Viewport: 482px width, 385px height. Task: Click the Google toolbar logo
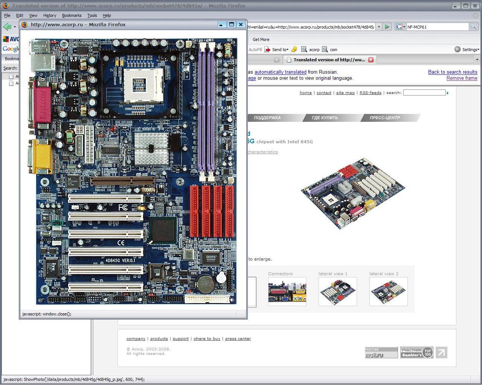[x=11, y=49]
